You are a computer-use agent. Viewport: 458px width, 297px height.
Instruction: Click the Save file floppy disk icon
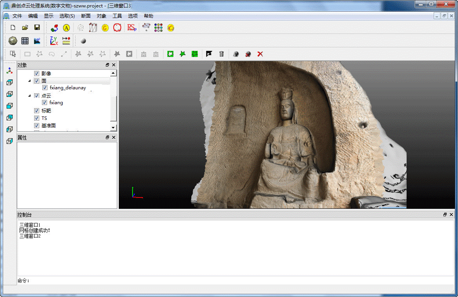37,27
